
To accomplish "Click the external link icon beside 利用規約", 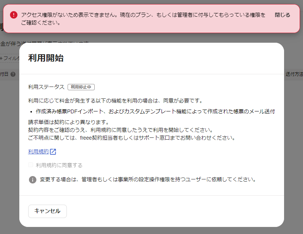I will click(x=53, y=152).
